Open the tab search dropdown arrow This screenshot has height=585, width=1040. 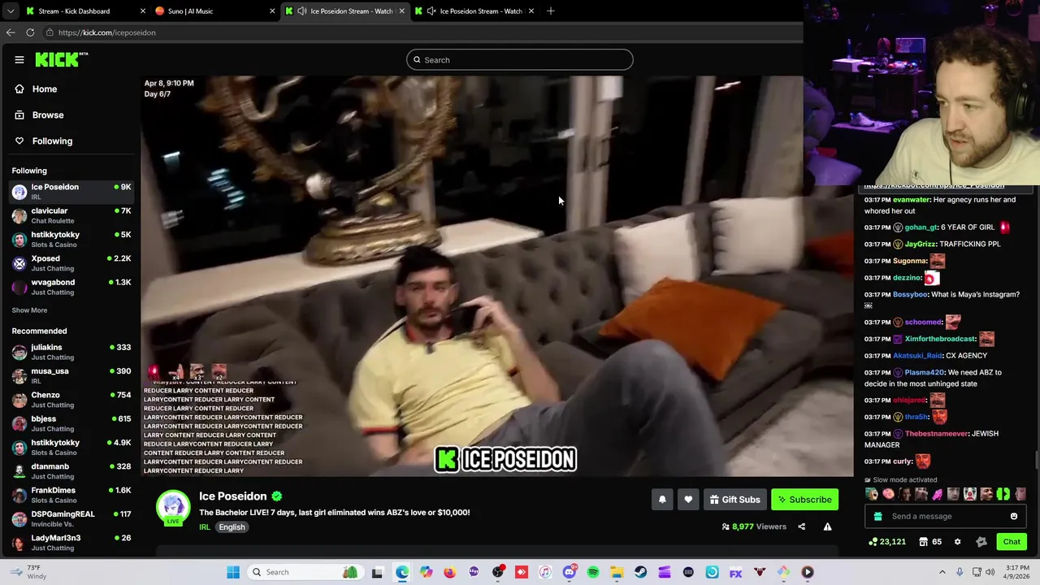(11, 11)
